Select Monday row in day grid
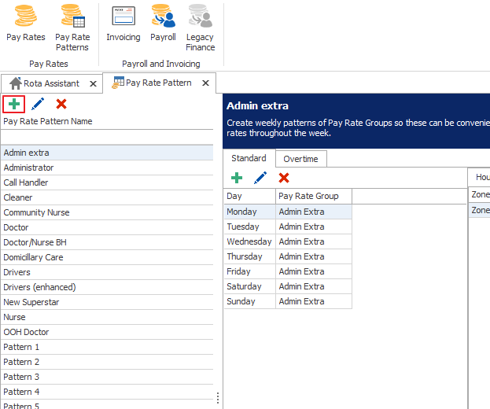Viewport: 490px width, 409px height. coord(288,212)
